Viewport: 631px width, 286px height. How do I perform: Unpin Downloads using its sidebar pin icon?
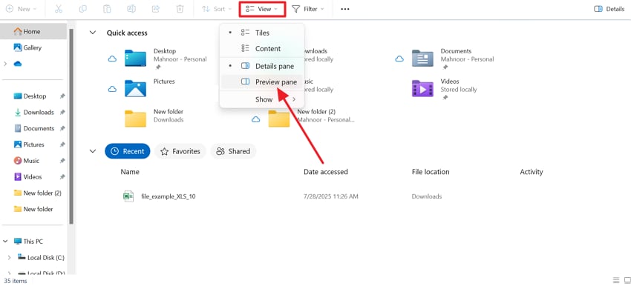pyautogui.click(x=62, y=113)
